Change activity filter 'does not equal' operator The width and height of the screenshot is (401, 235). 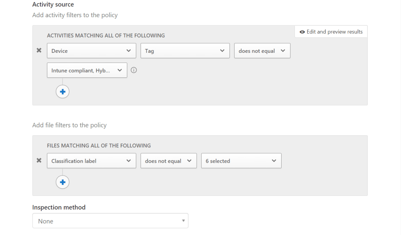coord(262,51)
